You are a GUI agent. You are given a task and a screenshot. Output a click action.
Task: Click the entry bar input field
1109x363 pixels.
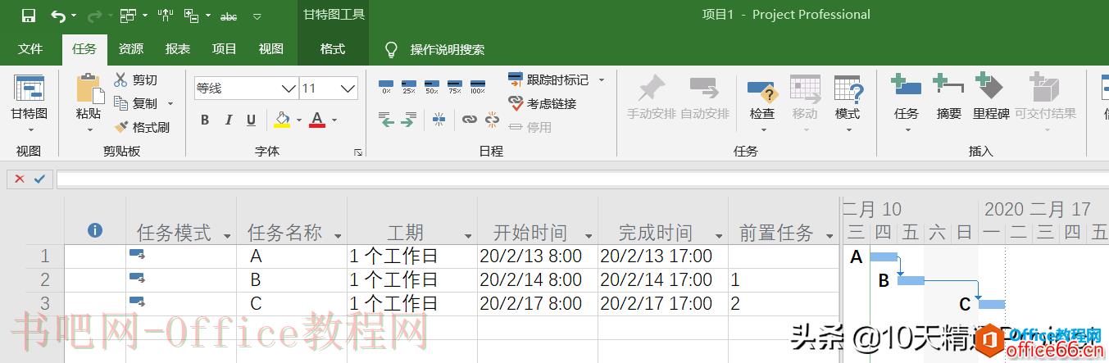pos(582,179)
